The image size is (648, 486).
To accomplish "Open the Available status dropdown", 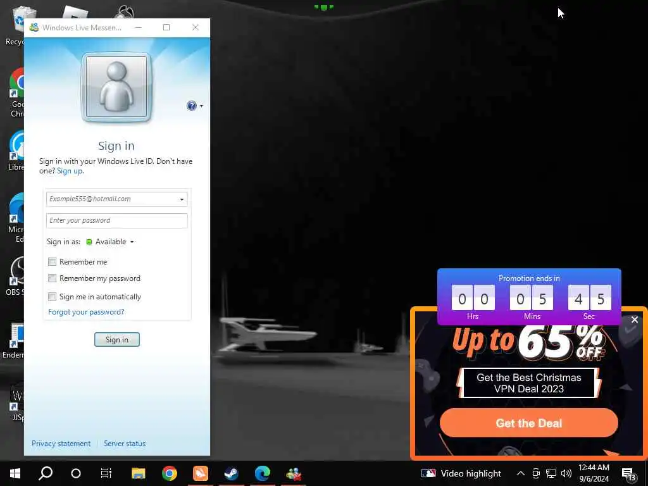I will click(x=110, y=242).
